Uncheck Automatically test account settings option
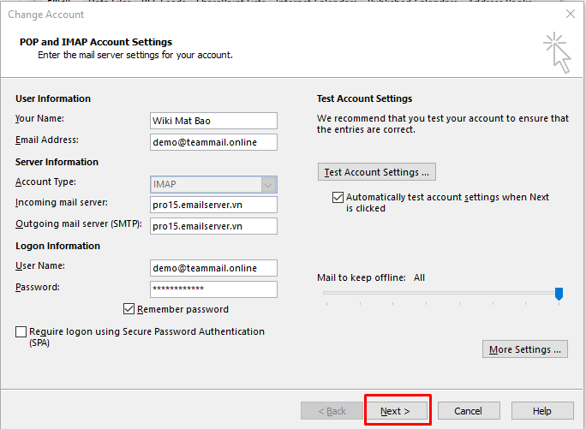Viewport: 586px width, 429px height. pos(338,198)
